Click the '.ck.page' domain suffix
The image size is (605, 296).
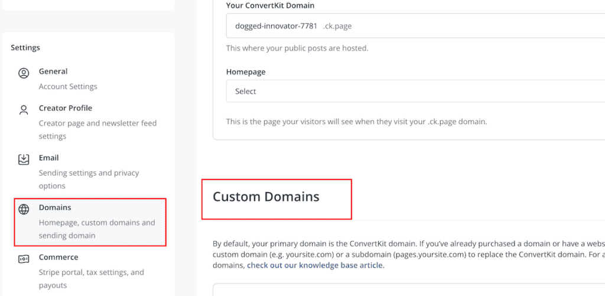click(337, 26)
